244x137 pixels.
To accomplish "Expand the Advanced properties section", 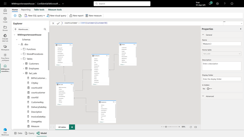I will [x=203, y=96].
